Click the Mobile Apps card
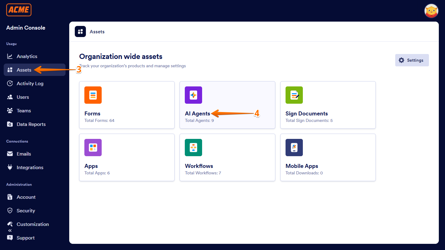 point(328,157)
